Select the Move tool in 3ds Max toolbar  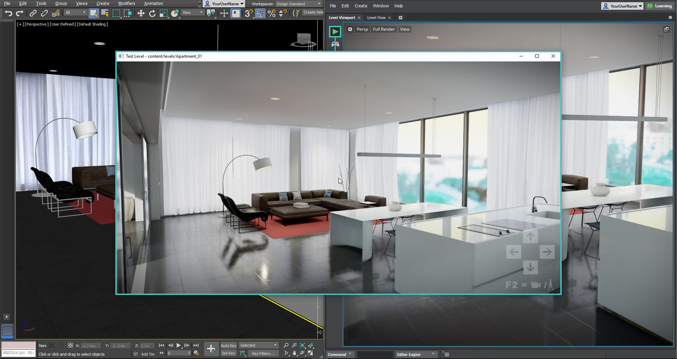pyautogui.click(x=141, y=13)
